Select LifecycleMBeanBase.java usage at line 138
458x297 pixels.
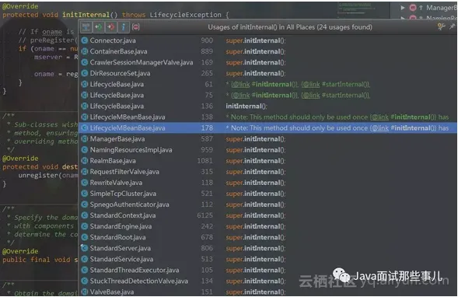[267, 117]
